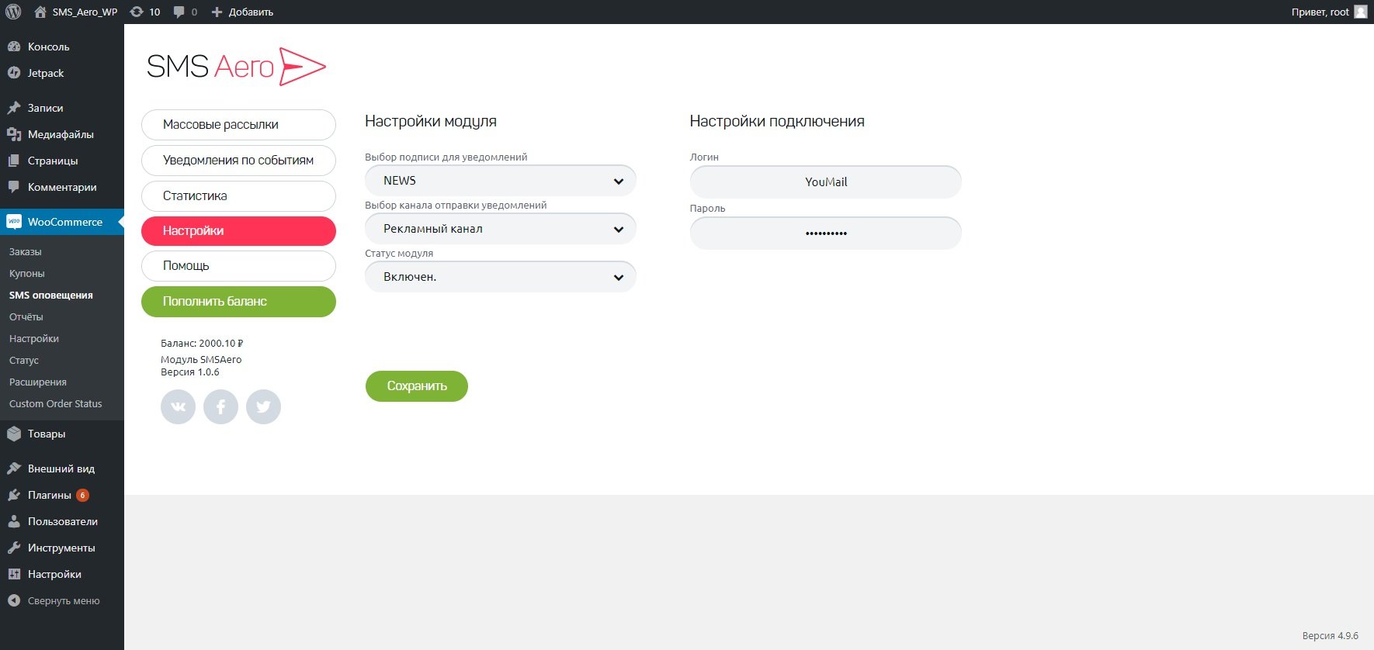Open the Страницы pages menu
Screen dimensions: 1374x650
62,161
